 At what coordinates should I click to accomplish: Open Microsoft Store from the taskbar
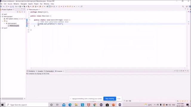pyautogui.click(x=107, y=105)
